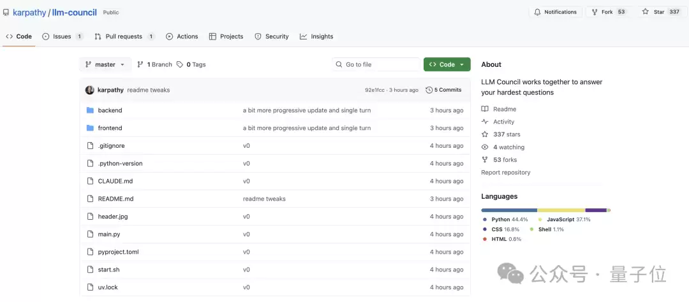
Task: Click the Python segment of the languages bar
Action: [508, 210]
